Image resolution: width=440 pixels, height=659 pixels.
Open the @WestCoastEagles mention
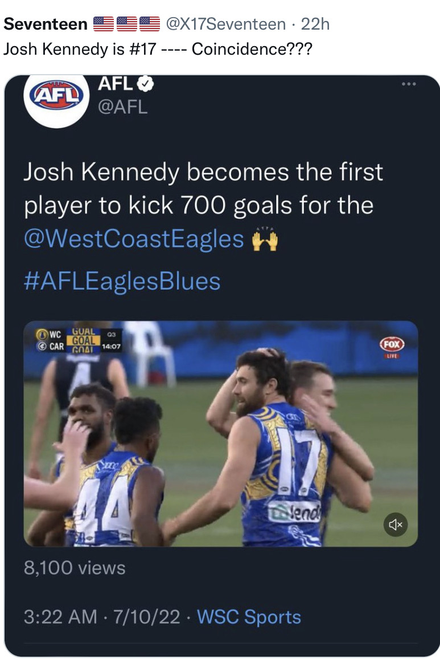pos(134,239)
